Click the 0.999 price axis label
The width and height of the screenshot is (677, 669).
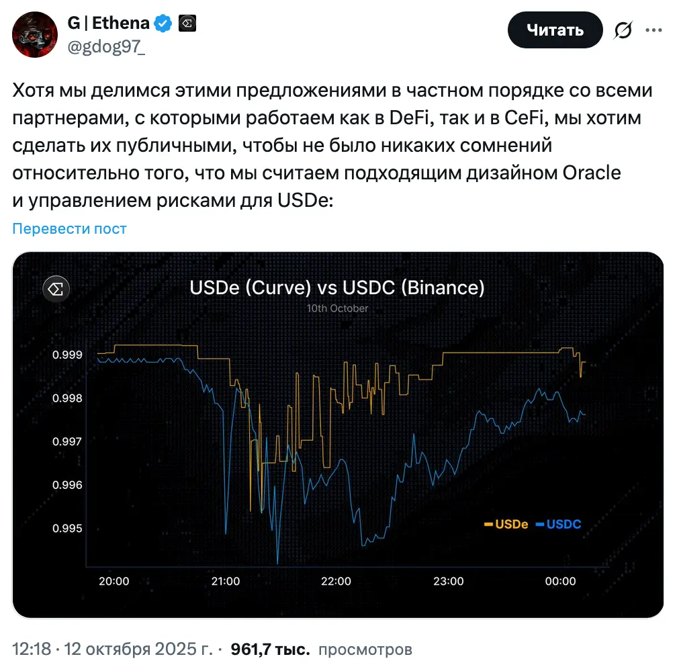coord(67,355)
